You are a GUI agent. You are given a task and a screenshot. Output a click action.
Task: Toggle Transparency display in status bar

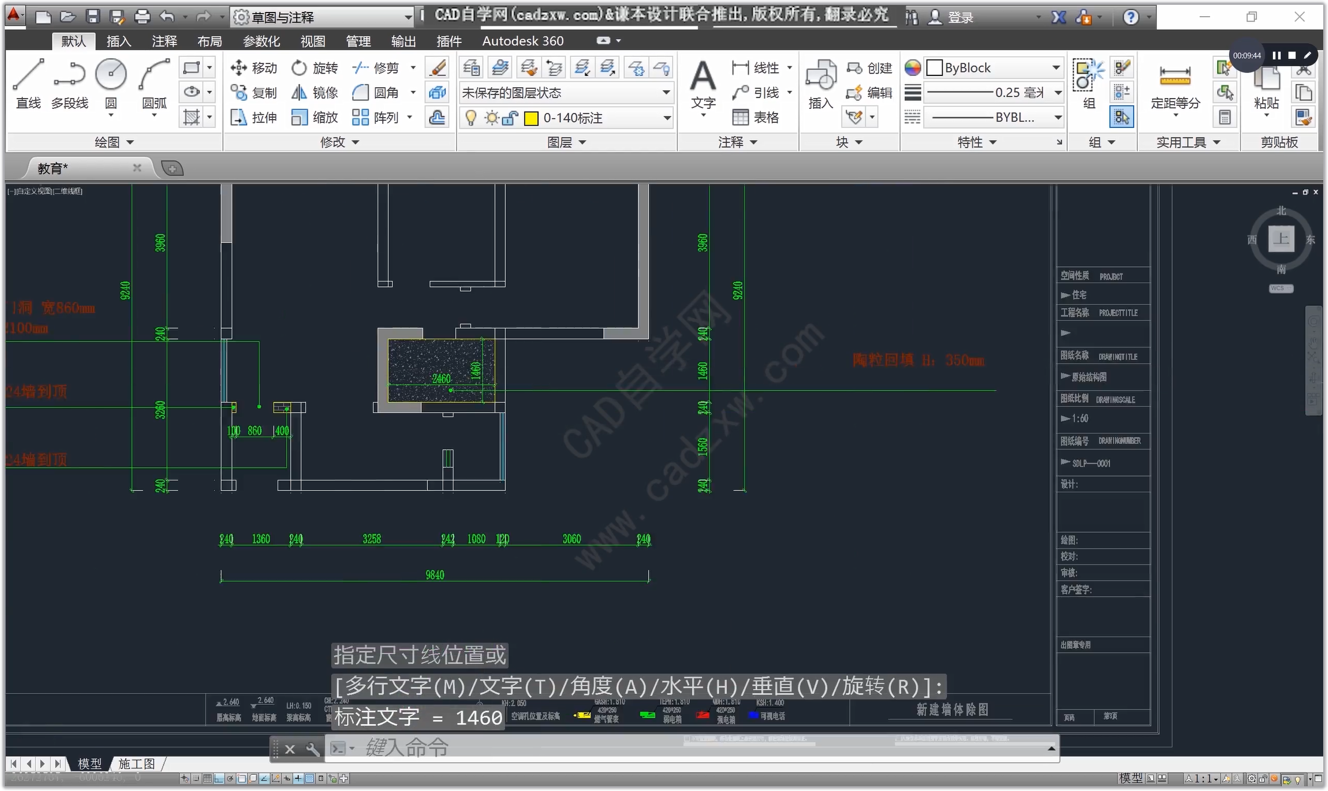pos(309,778)
